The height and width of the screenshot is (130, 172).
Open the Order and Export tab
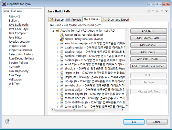[116, 20]
